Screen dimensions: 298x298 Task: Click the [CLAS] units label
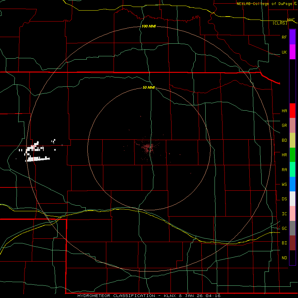[x=280, y=23]
